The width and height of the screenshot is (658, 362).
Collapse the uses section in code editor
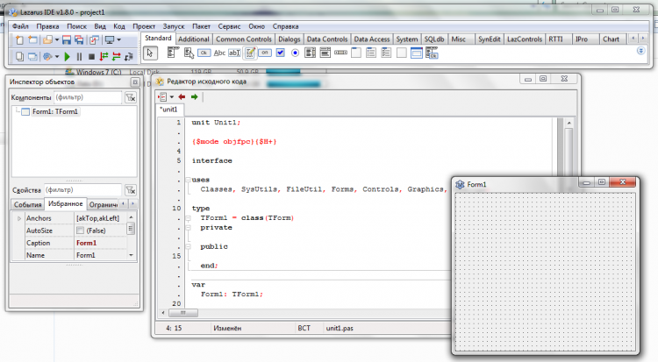(x=187, y=180)
